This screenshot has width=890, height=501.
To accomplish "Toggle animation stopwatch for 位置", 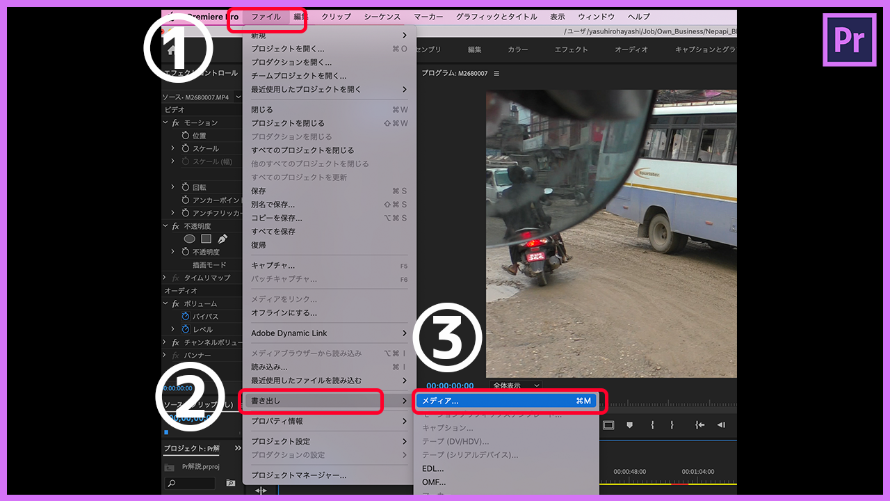I will [x=186, y=136].
